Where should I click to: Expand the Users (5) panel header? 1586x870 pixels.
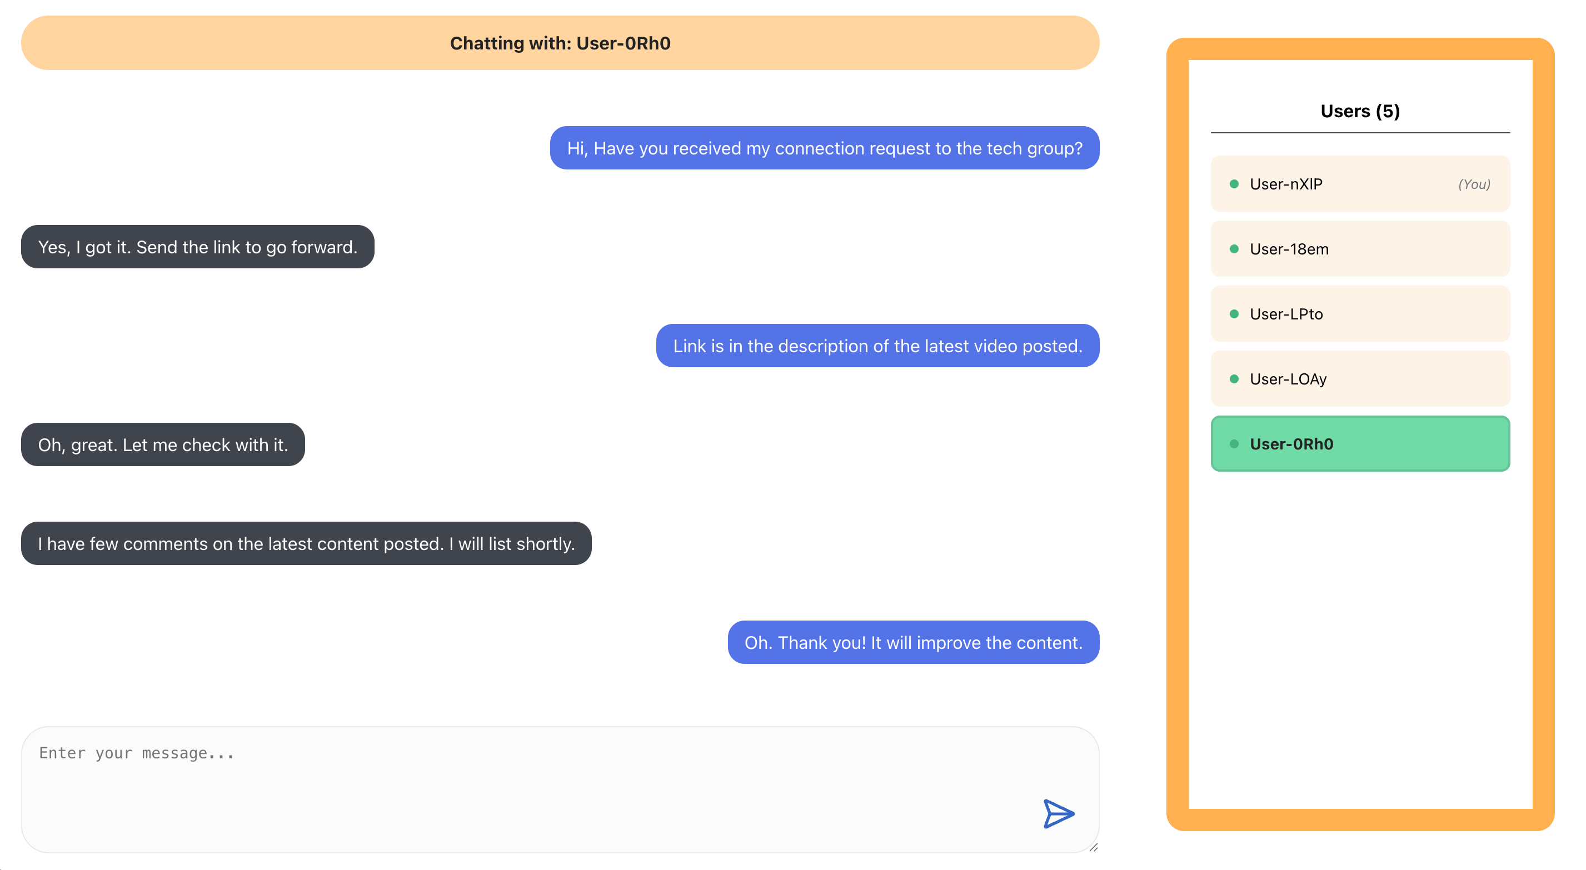point(1360,111)
